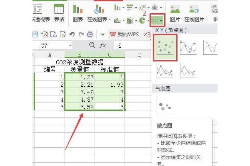Insert a QR code (二维码)
This screenshot has height=166, width=250.
(x=213, y=13)
